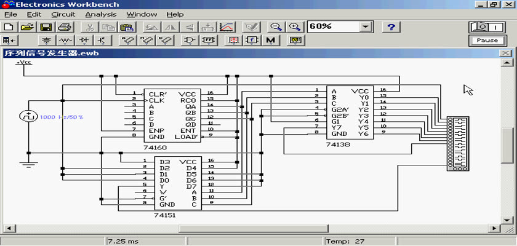This screenshot has height=246, width=517.
Task: Open the Circuit menu
Action: [63, 15]
